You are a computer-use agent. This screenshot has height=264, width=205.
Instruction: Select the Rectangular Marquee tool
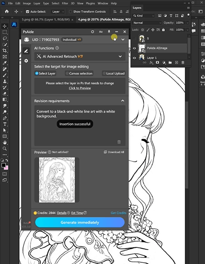[x=5, y=32]
